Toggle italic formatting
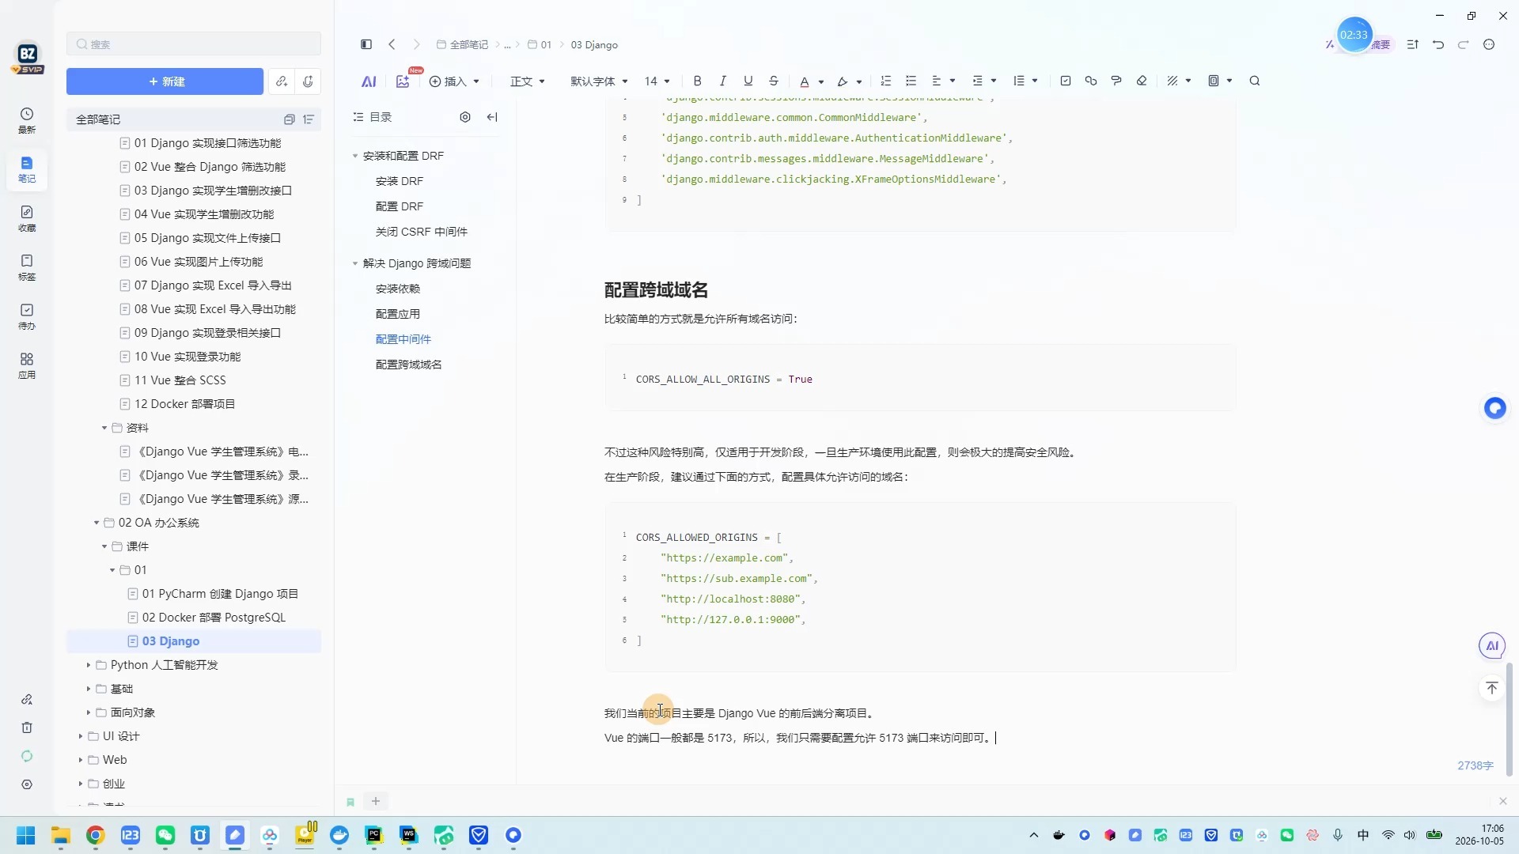Viewport: 1519px width, 854px height. 722,81
